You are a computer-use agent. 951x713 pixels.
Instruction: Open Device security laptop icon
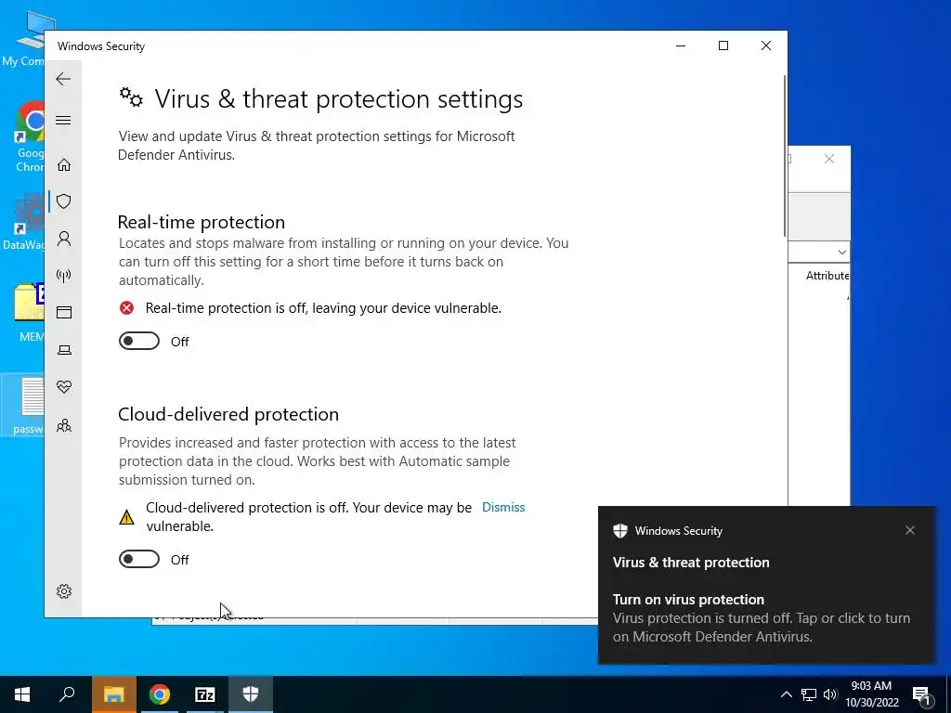coord(64,350)
